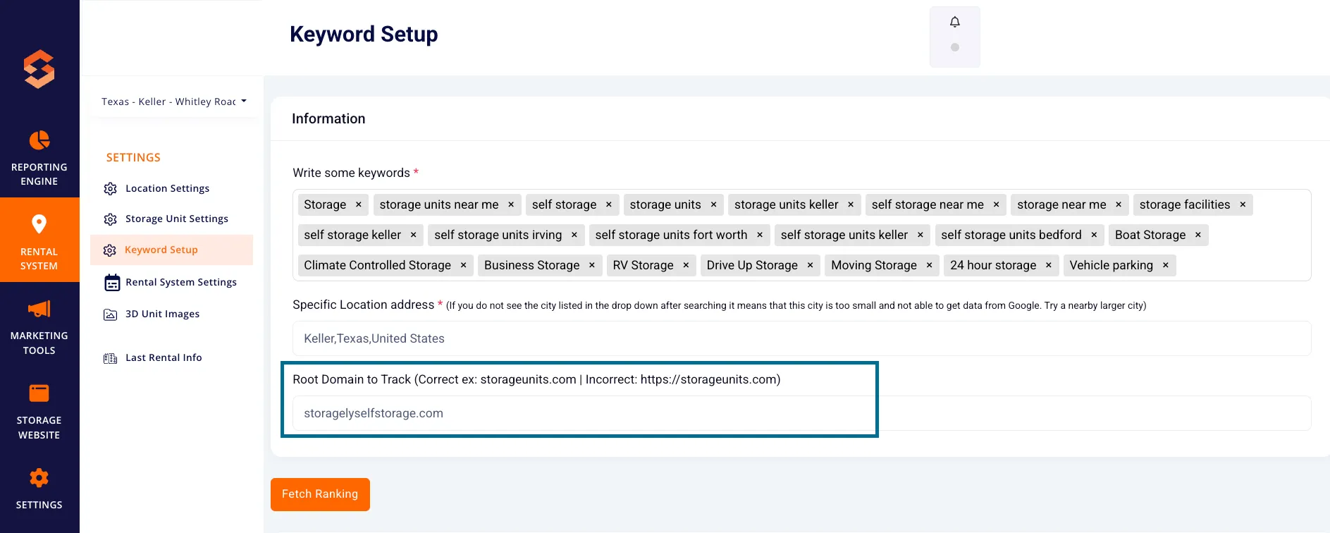Click the Root Domain to Track field
Viewport: 1330px width, 533px height.
click(801, 413)
